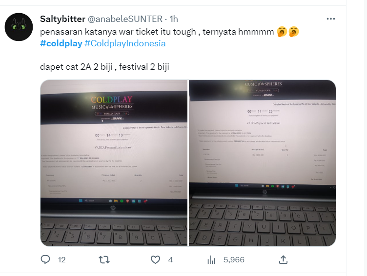Share the tweet via upload arrow icon
The height and width of the screenshot is (276, 367).
pos(283,259)
